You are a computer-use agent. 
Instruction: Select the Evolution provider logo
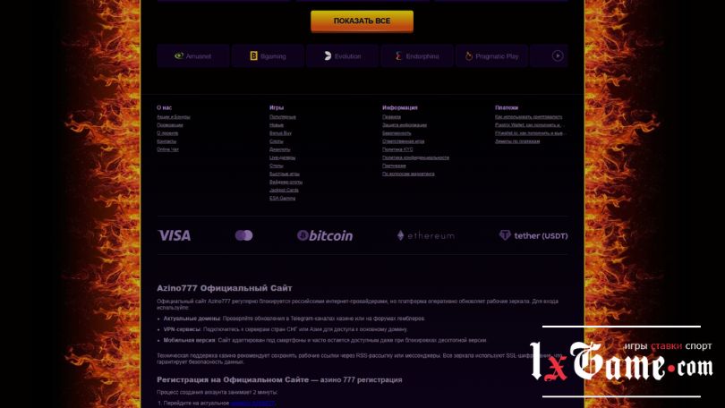click(x=342, y=56)
